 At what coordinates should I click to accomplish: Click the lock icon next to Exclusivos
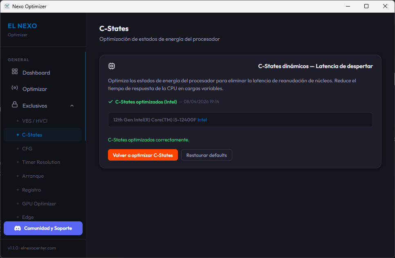point(15,105)
